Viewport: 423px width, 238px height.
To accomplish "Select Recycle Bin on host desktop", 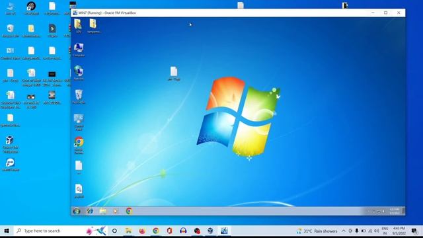I will pyautogui.click(x=11, y=30).
